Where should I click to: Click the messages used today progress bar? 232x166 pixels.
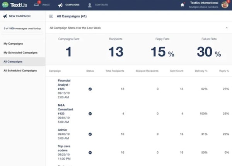point(22,34)
